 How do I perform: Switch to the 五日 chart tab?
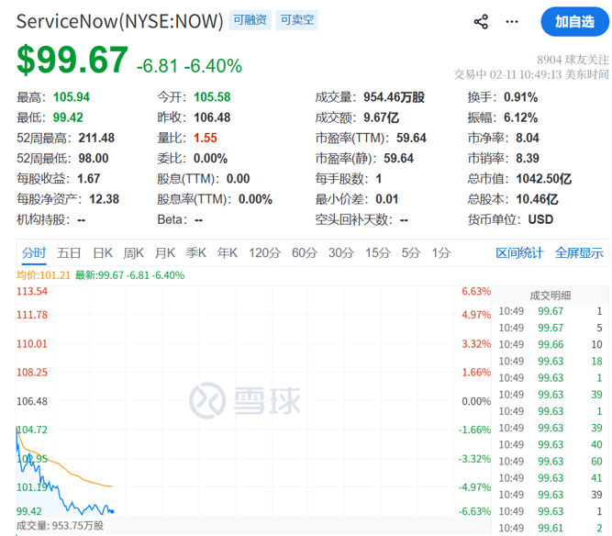click(69, 253)
